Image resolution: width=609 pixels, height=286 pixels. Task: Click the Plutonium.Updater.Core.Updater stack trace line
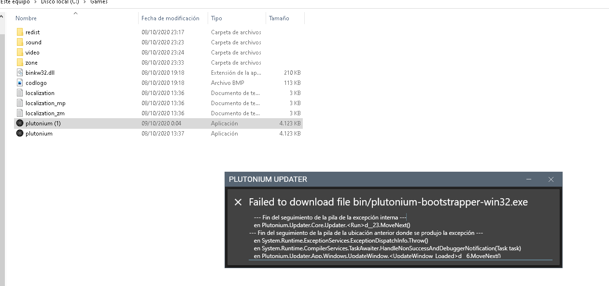(x=332, y=225)
